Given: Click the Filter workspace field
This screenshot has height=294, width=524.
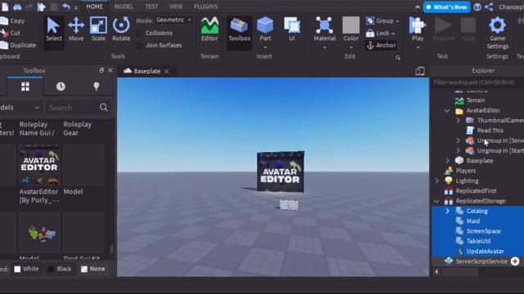Looking at the screenshot, I should 478,82.
